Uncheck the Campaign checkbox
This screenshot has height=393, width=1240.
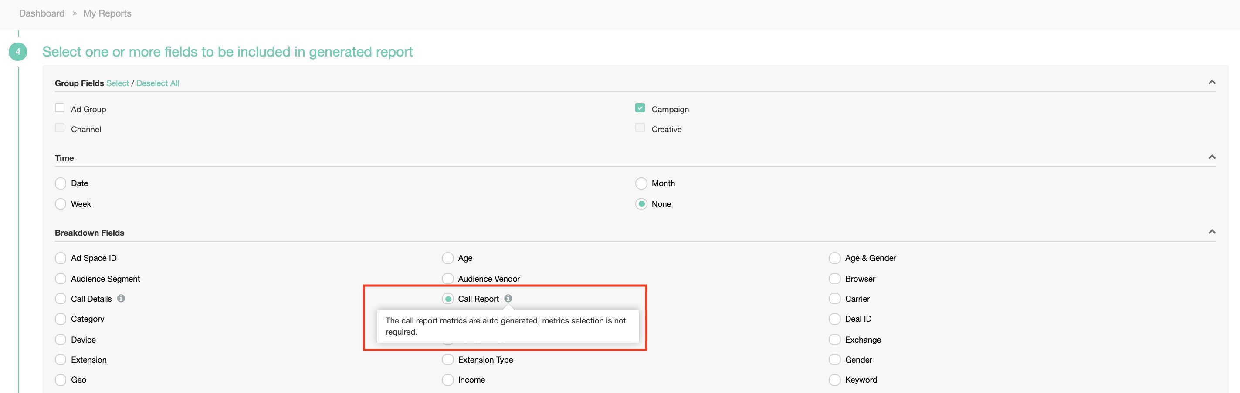click(640, 108)
